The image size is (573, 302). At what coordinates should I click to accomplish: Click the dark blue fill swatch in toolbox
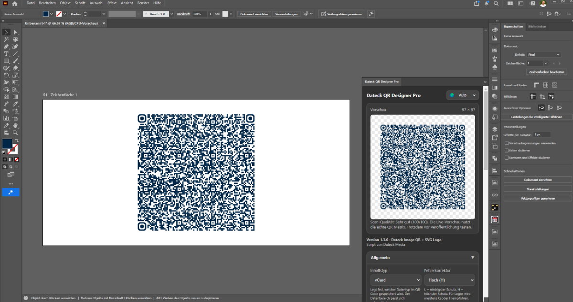click(x=7, y=143)
